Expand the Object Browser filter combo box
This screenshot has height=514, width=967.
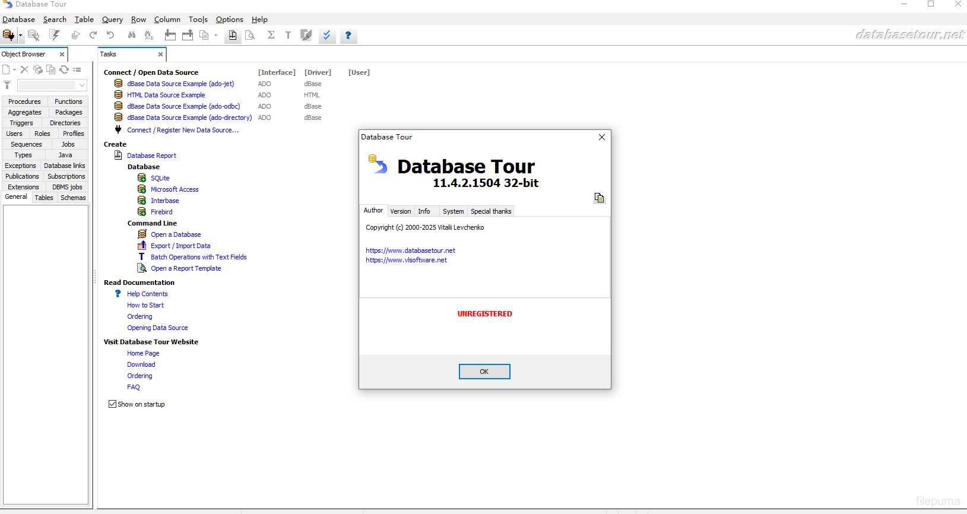coord(82,85)
